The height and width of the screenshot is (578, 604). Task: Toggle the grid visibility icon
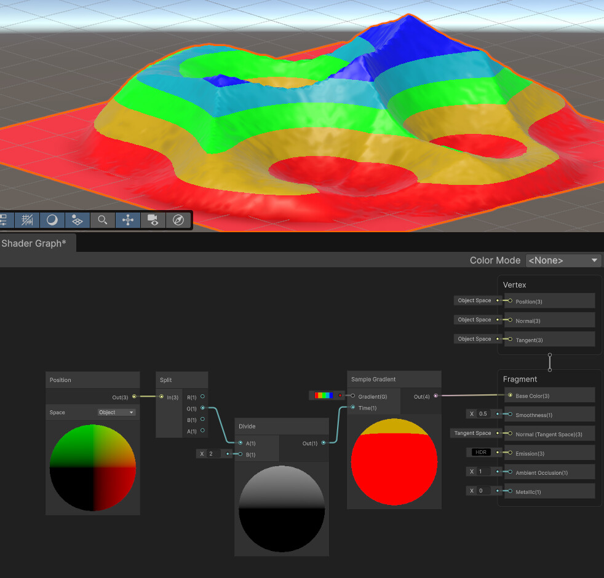point(26,220)
